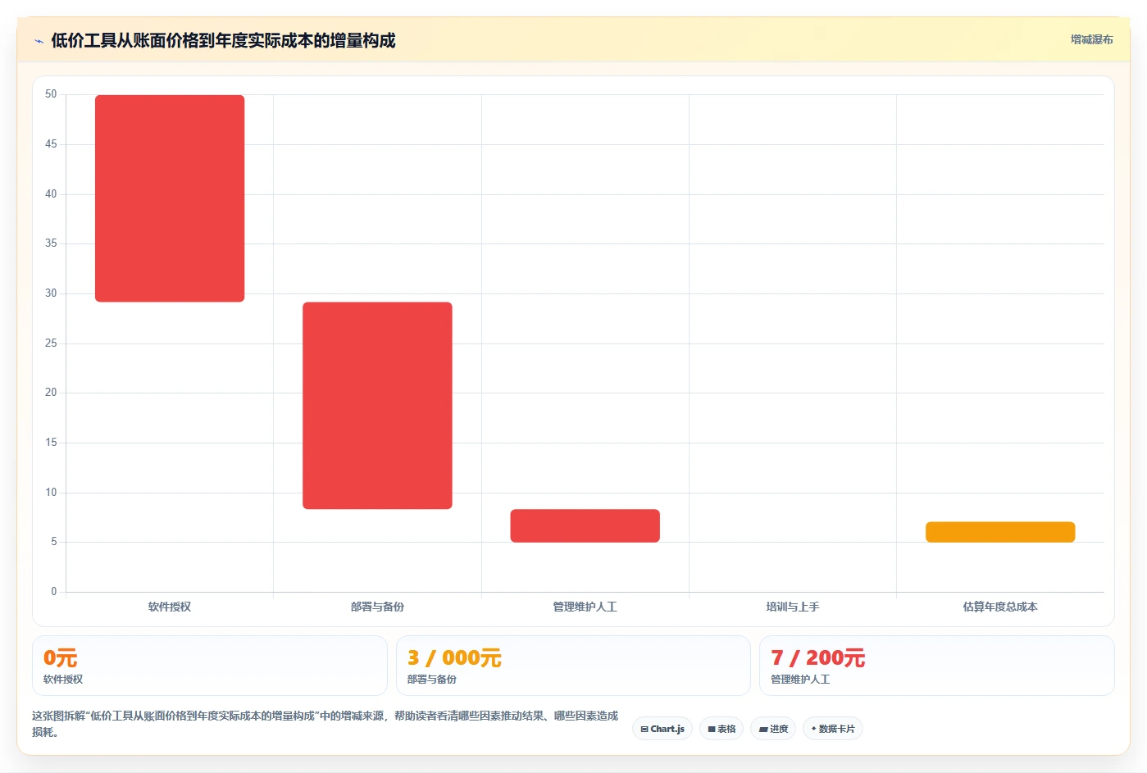Click the y-axis value 0
The image size is (1147, 773).
tap(54, 591)
